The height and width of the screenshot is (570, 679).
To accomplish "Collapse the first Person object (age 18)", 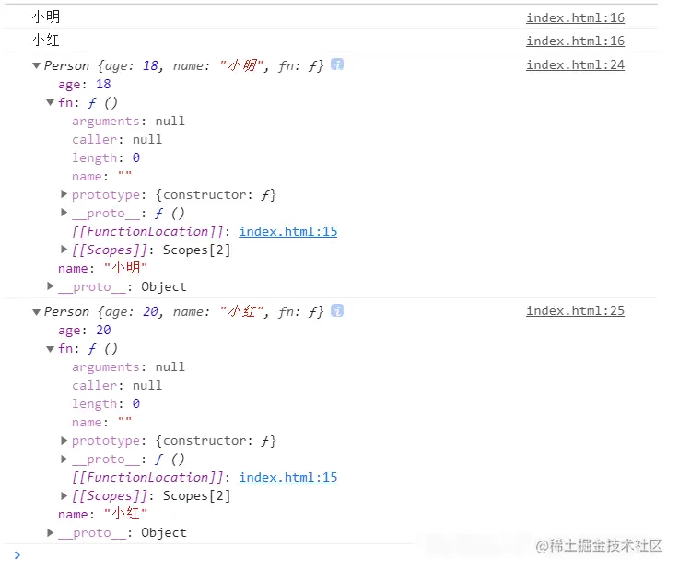I will click(36, 65).
